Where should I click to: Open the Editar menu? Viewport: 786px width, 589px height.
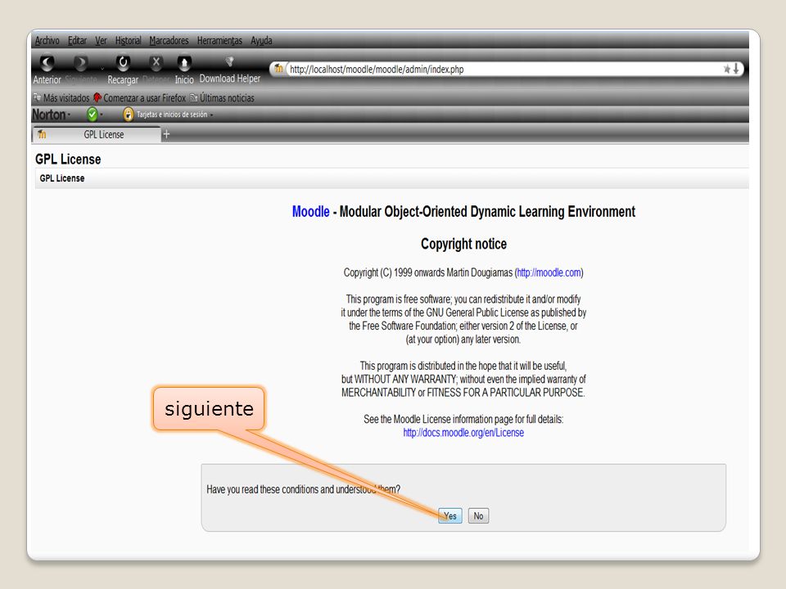click(77, 41)
